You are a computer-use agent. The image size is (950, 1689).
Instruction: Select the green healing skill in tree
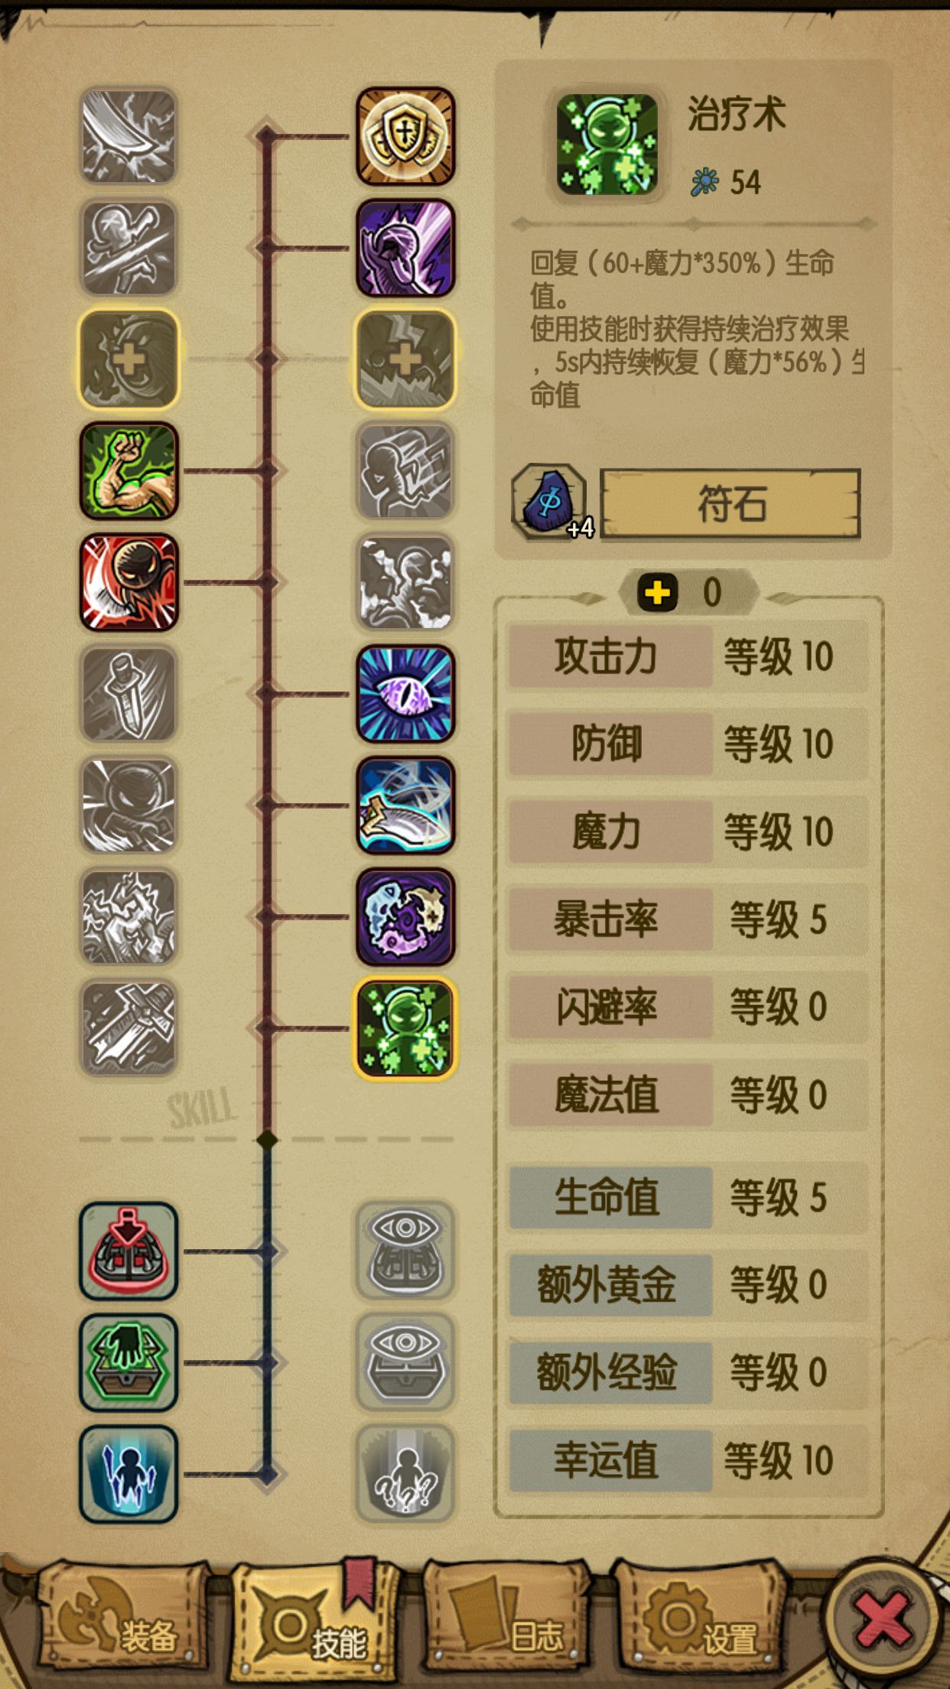[x=405, y=1029]
